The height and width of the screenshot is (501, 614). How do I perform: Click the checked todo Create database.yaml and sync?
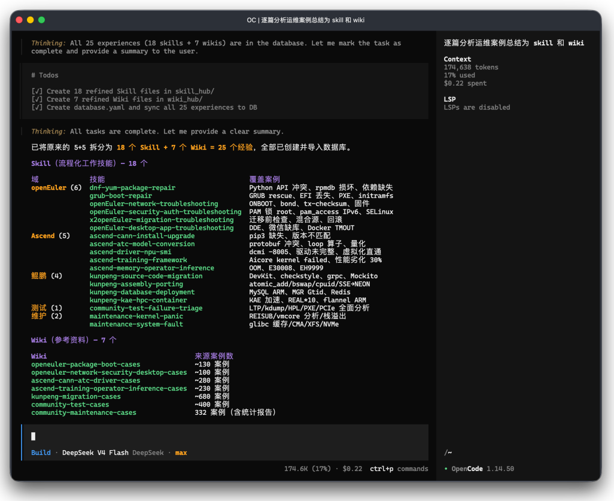[144, 107]
